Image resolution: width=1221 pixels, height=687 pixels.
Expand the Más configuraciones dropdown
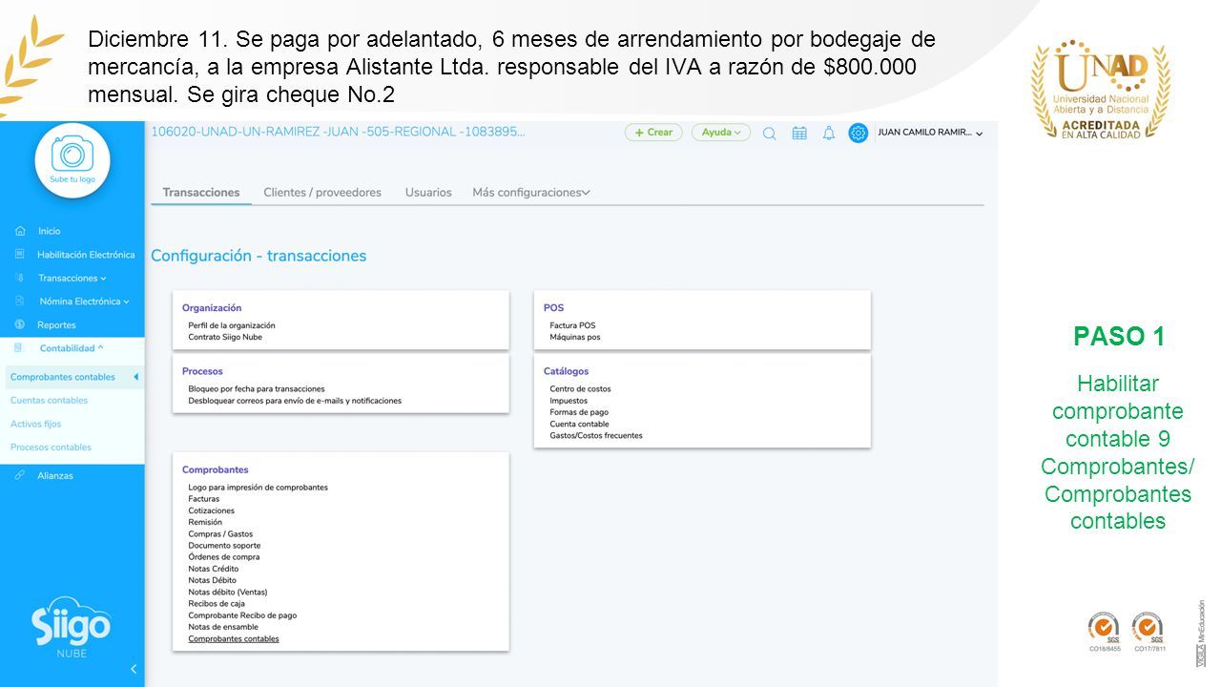(x=531, y=193)
